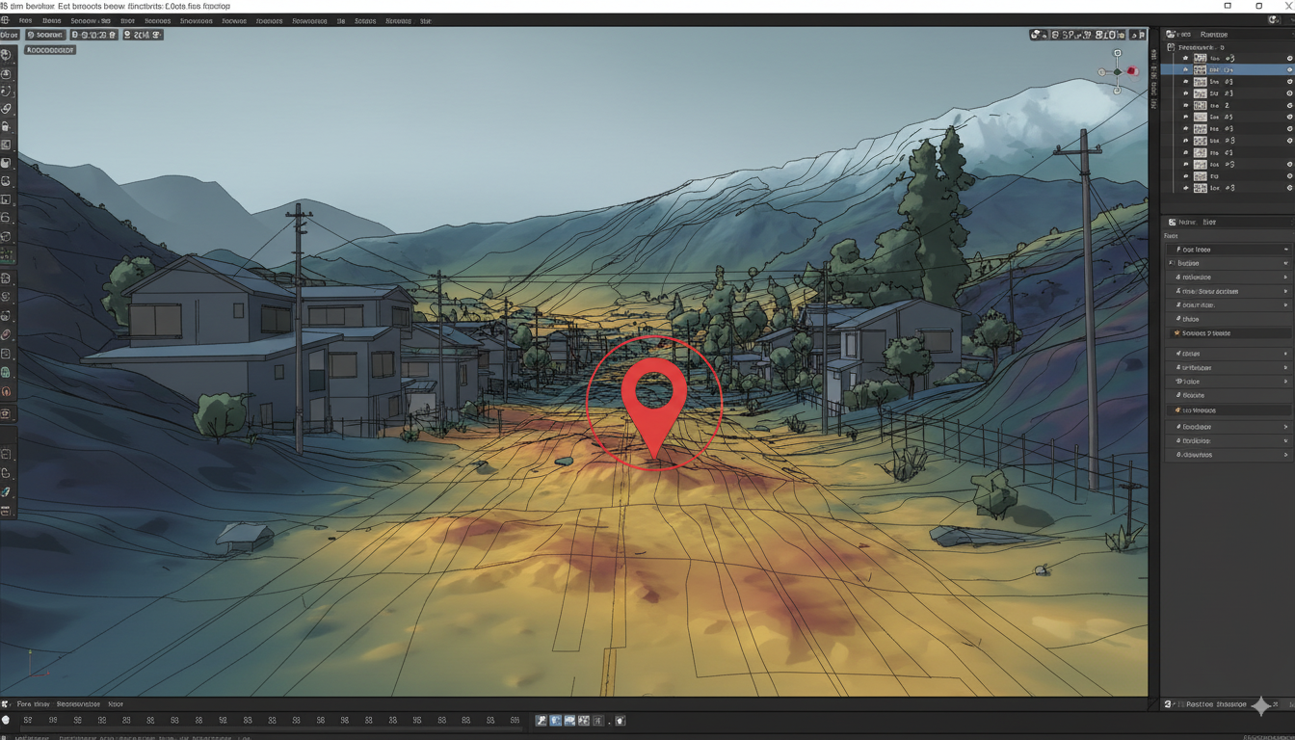Image resolution: width=1295 pixels, height=740 pixels.
Task: Click the leftmost button in the viewport header
Action: coord(10,35)
